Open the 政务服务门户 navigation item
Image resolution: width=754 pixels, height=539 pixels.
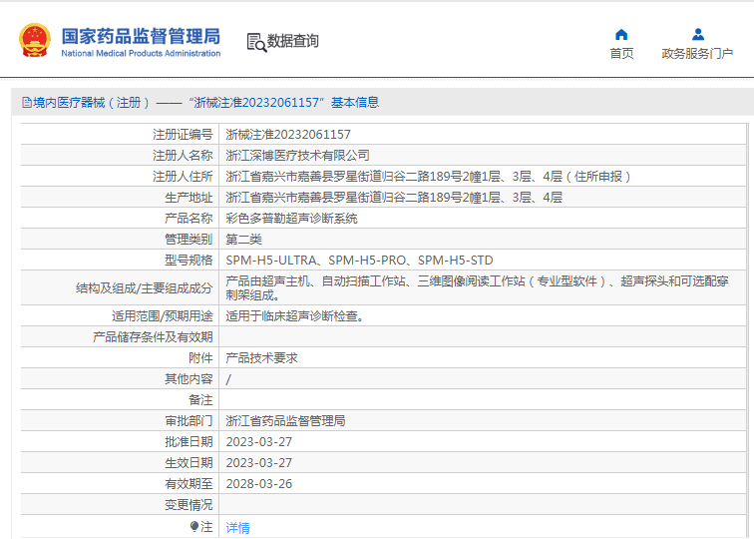tap(697, 54)
